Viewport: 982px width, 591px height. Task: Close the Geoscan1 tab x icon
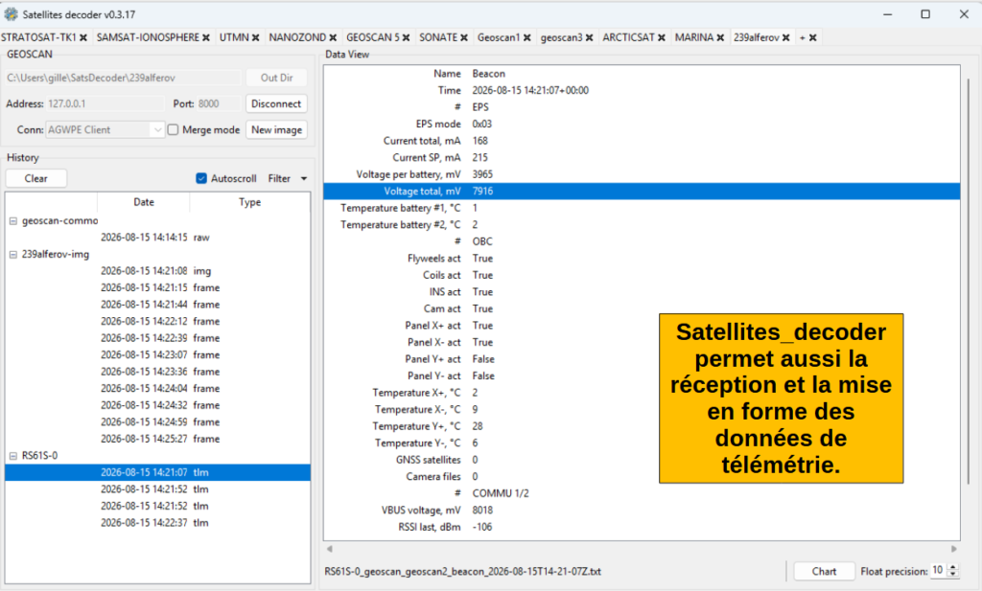point(527,37)
